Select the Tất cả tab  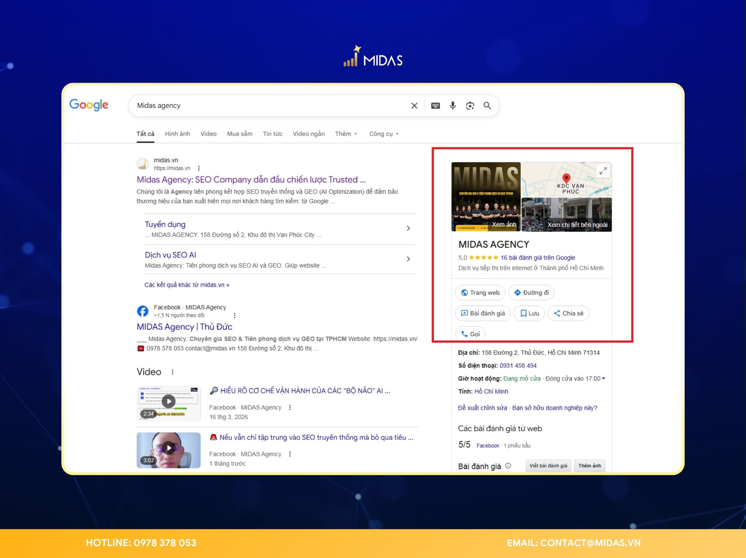[x=145, y=134]
